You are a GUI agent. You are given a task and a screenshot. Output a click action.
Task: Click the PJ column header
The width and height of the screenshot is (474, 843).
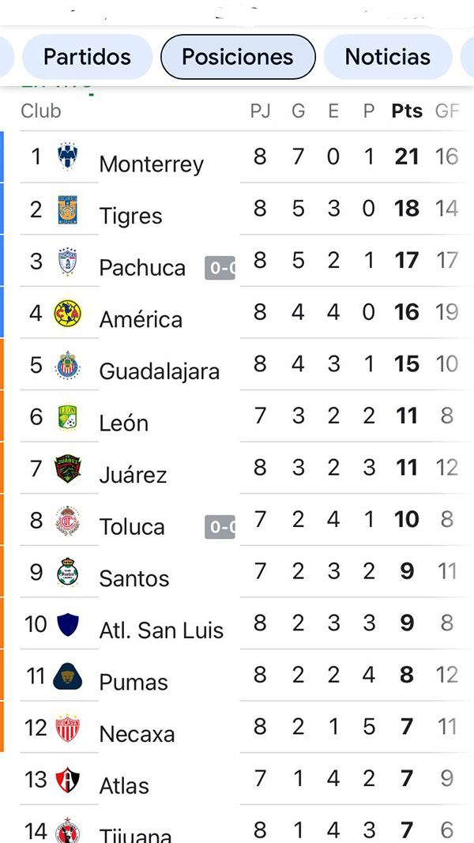click(260, 111)
